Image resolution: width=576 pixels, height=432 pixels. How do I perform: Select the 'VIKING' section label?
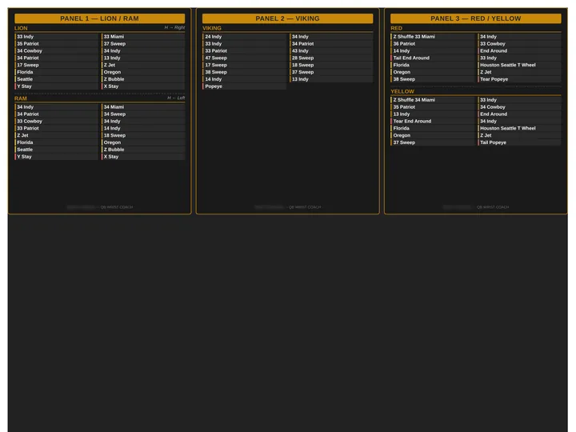[212, 28]
